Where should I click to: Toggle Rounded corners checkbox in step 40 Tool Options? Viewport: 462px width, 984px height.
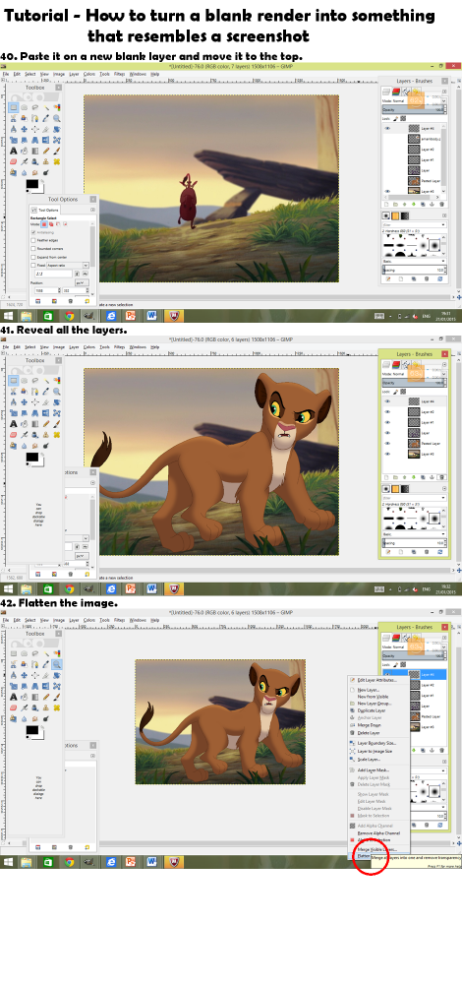pos(33,249)
